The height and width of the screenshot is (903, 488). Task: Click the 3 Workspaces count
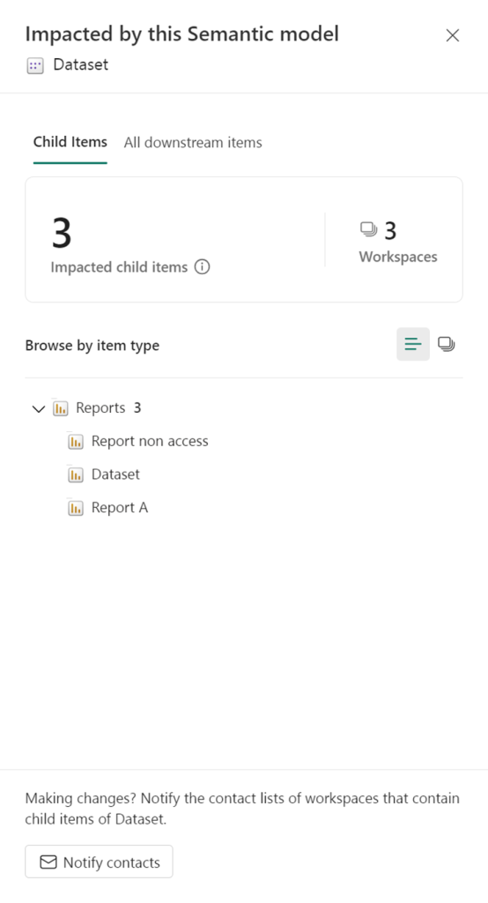(398, 242)
